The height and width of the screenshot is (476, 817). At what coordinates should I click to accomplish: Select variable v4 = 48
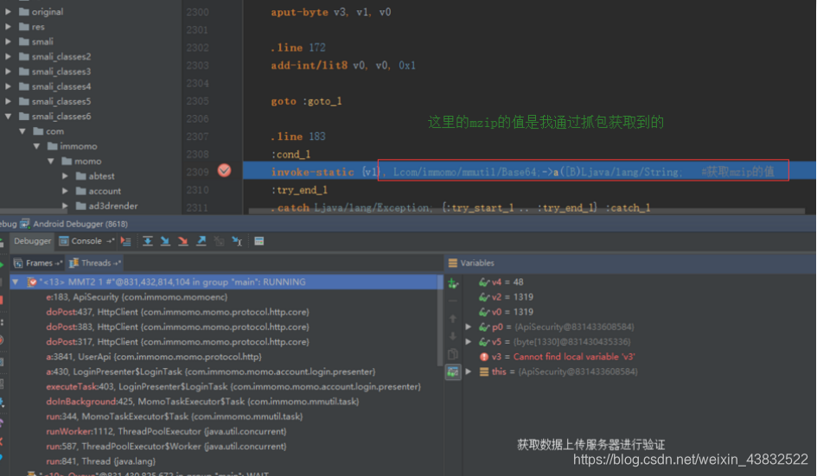tap(501, 282)
